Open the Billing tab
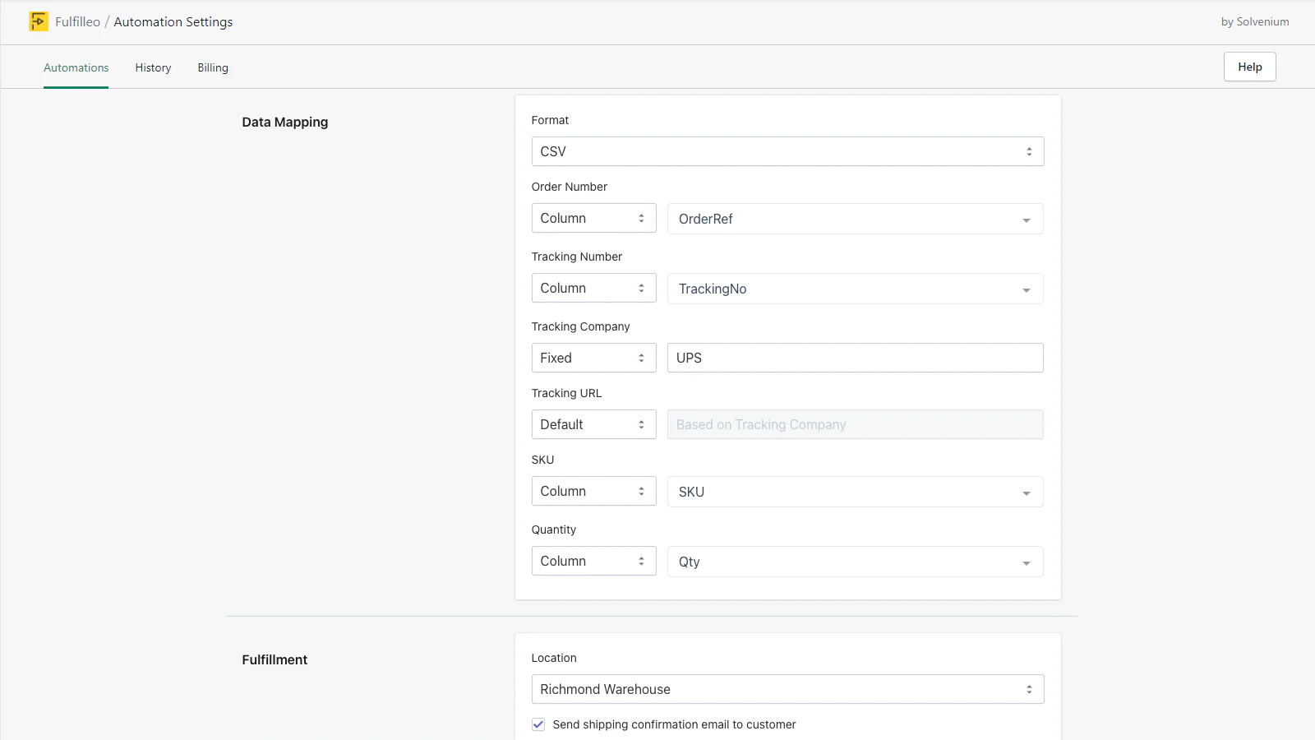Screen dimensions: 1315x740 (213, 67)
